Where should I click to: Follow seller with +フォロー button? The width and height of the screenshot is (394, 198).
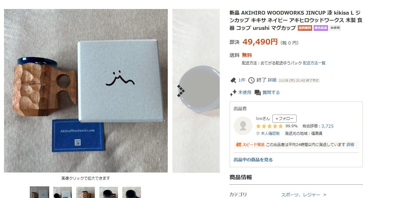tap(284, 119)
